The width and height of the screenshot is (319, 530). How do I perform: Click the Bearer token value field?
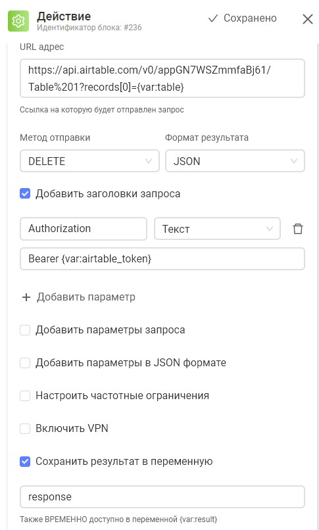[162, 259]
